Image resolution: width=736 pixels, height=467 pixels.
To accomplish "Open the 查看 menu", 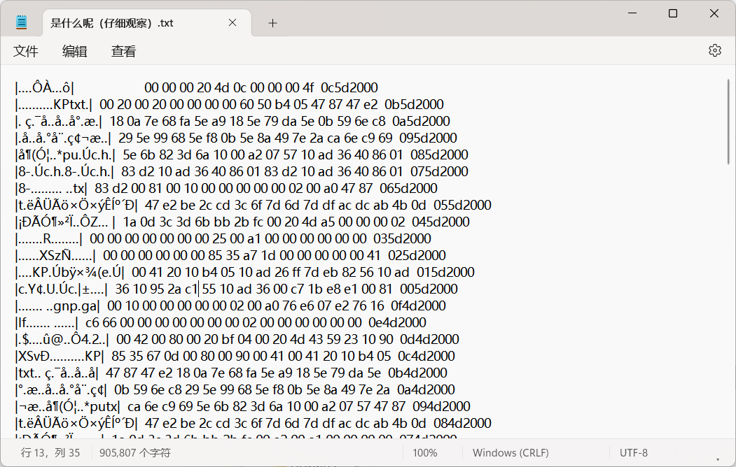I will coord(123,51).
